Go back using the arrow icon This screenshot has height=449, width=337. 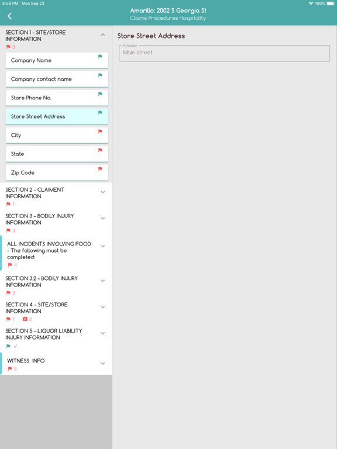click(x=9, y=16)
